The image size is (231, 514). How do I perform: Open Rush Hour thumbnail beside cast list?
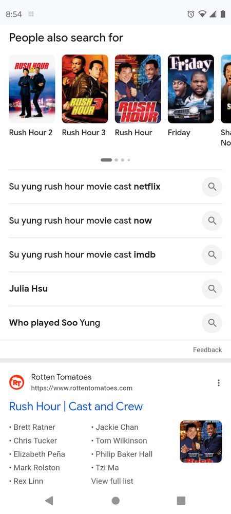201,442
